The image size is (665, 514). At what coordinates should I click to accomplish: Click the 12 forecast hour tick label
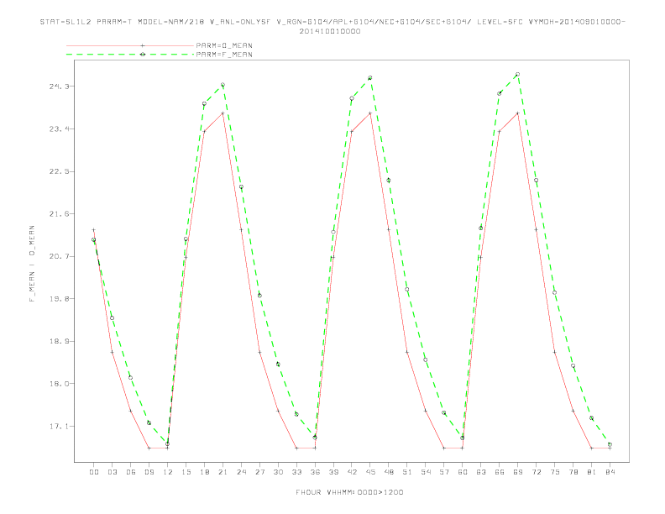pos(168,472)
